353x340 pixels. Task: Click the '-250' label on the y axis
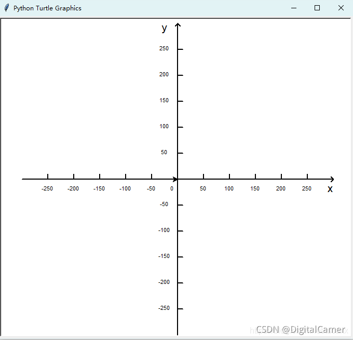coord(164,308)
